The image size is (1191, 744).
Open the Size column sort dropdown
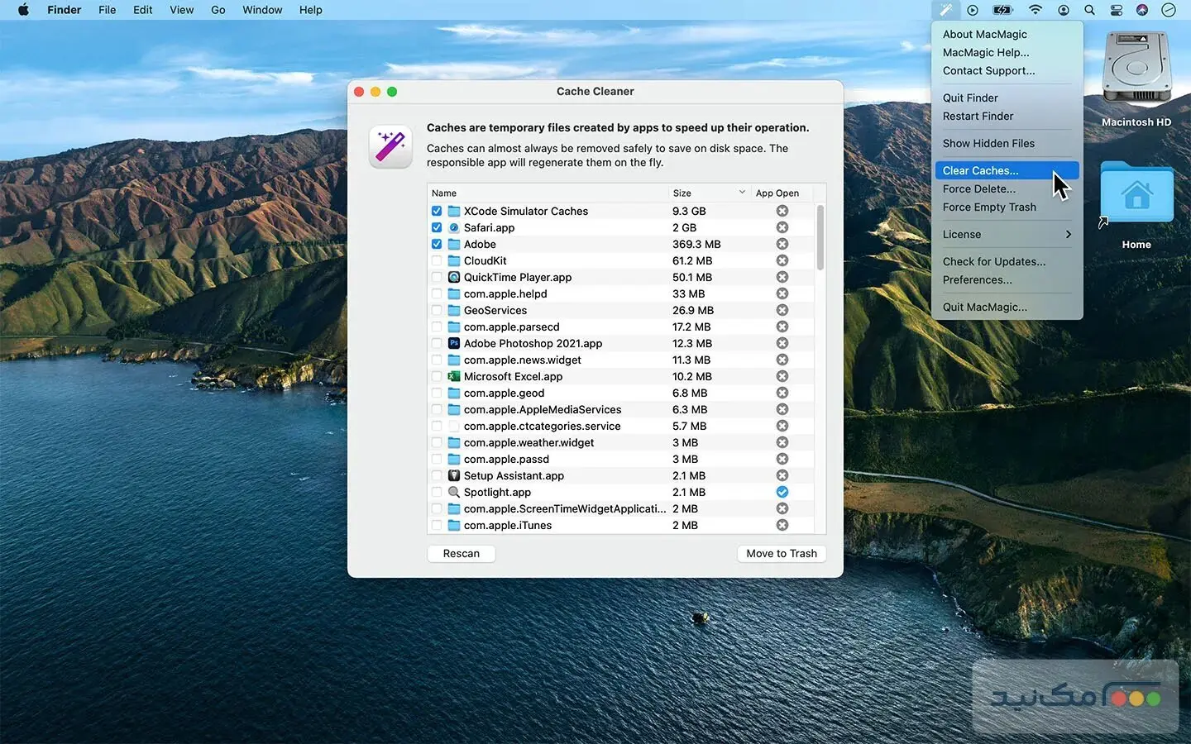tap(739, 192)
